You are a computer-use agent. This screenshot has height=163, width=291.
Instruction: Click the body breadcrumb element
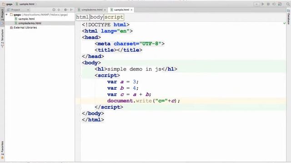click(x=96, y=17)
